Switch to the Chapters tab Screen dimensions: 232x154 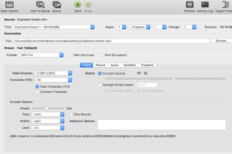pyautogui.click(x=147, y=65)
